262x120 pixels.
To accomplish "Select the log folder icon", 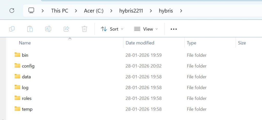I will coord(17,87).
